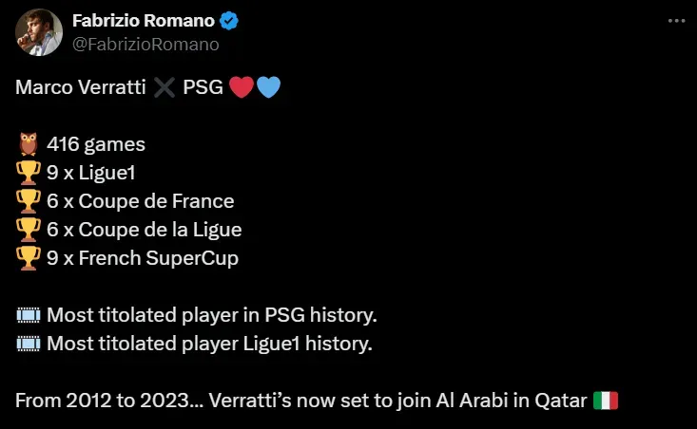Image resolution: width=697 pixels, height=429 pixels.
Task: Click the red heart emoji
Action: (242, 88)
